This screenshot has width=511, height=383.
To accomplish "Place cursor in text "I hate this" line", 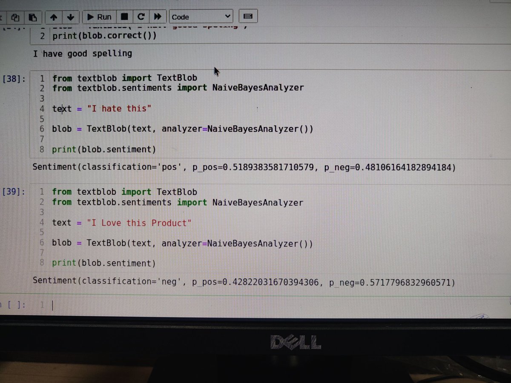I will pyautogui.click(x=102, y=109).
